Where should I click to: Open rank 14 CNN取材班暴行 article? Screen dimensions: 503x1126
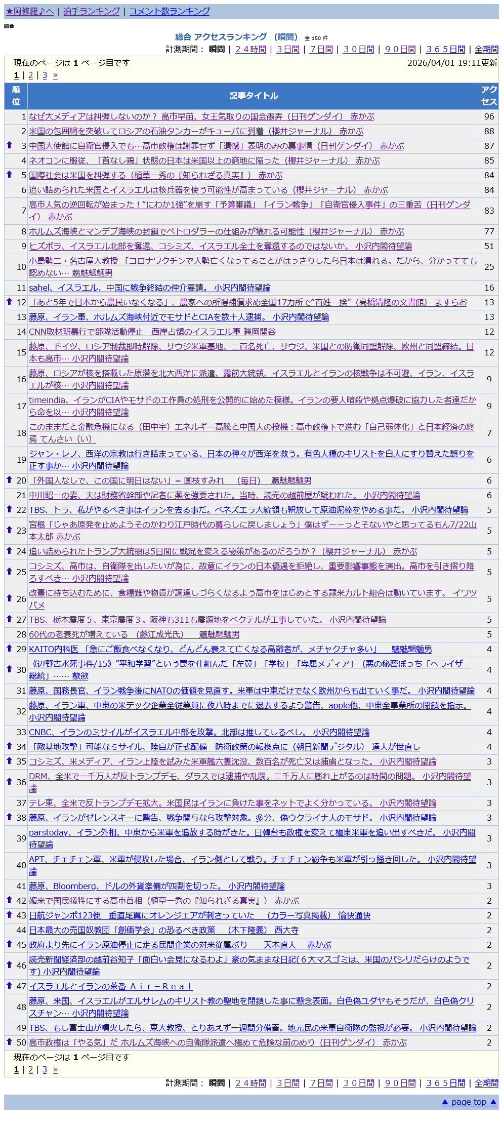pos(152,332)
